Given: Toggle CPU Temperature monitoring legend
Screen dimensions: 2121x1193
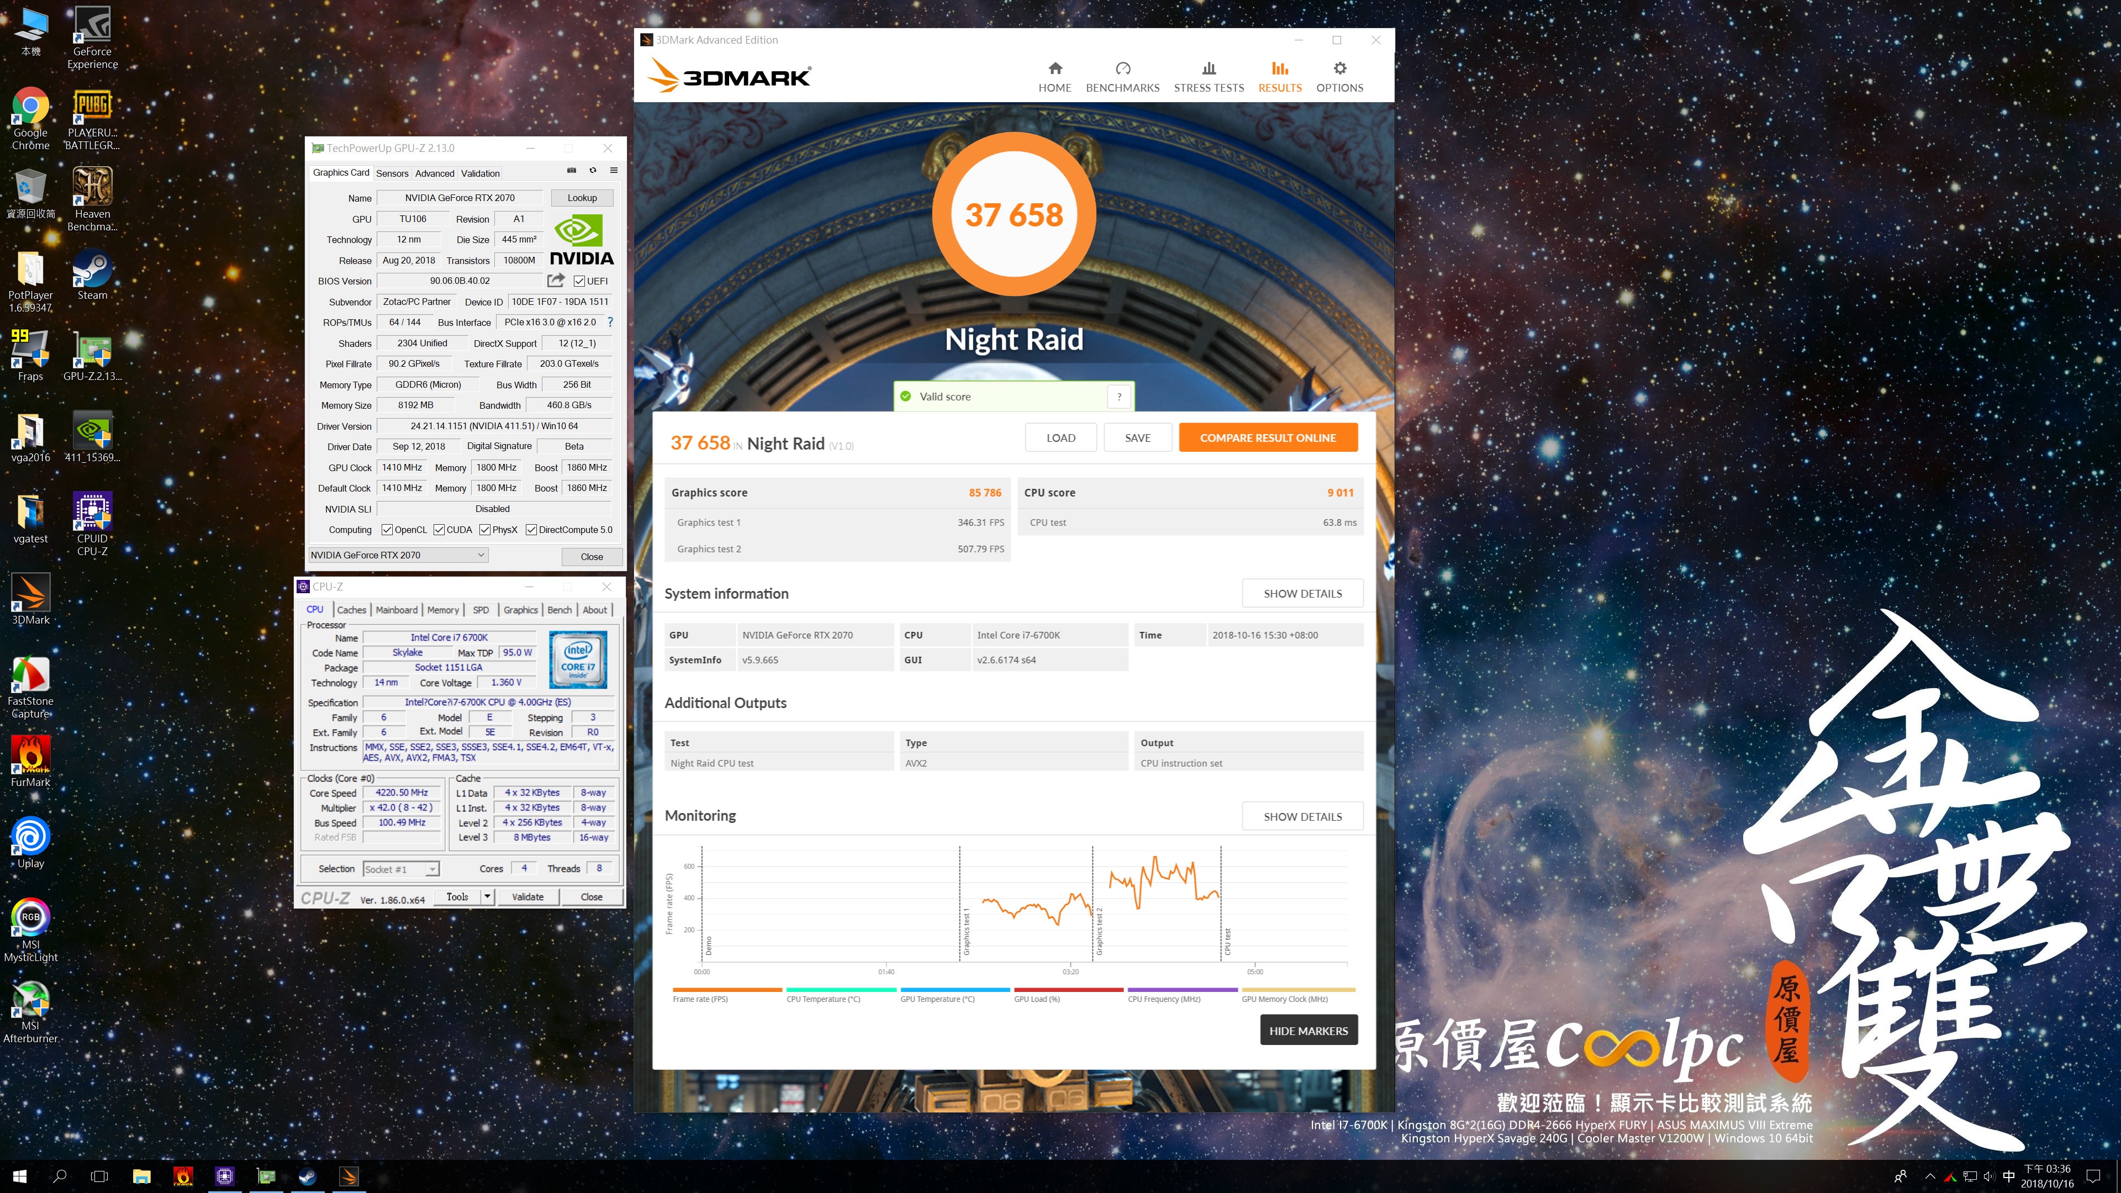Looking at the screenshot, I should pos(840,995).
